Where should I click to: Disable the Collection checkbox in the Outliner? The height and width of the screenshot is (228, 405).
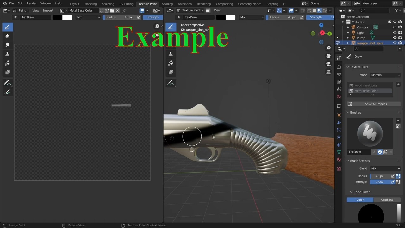pyautogui.click(x=389, y=22)
